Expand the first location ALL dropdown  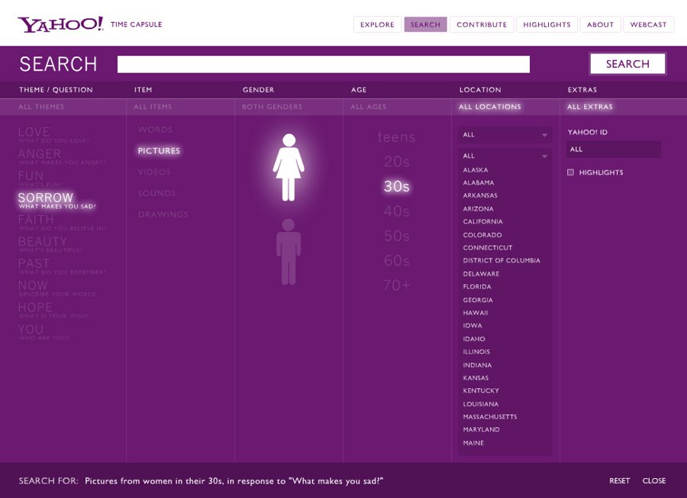pos(505,135)
